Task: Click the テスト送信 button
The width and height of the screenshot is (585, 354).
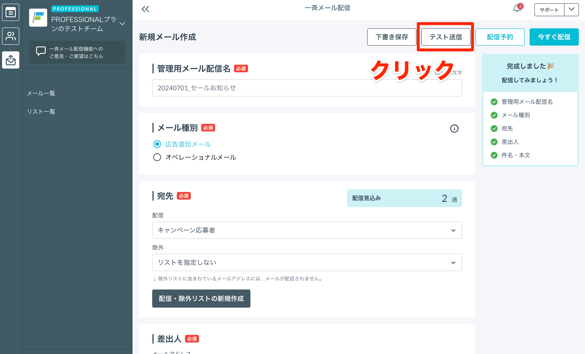Action: (x=446, y=37)
